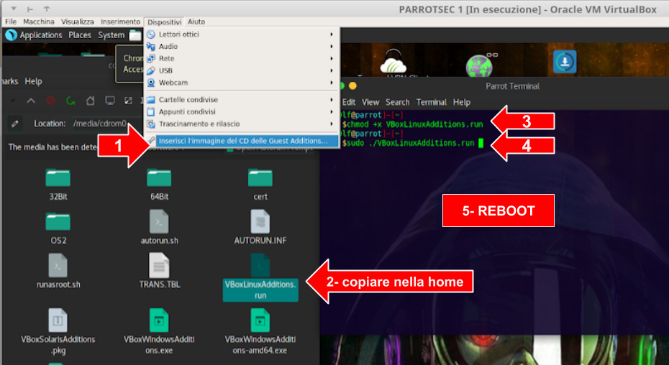The height and width of the screenshot is (365, 669).
Task: Expand the Rete submenu arrow
Action: pos(332,58)
